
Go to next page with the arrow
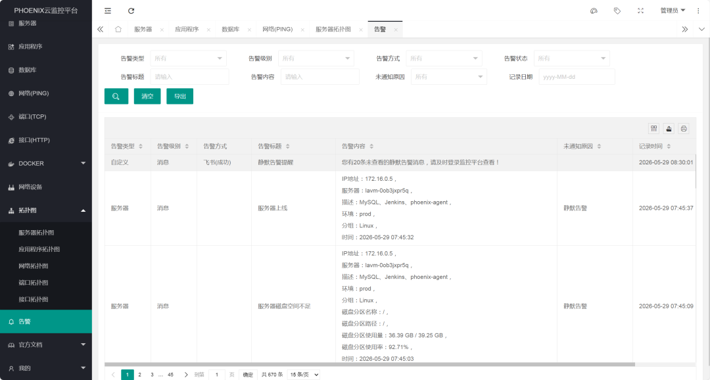pyautogui.click(x=185, y=375)
